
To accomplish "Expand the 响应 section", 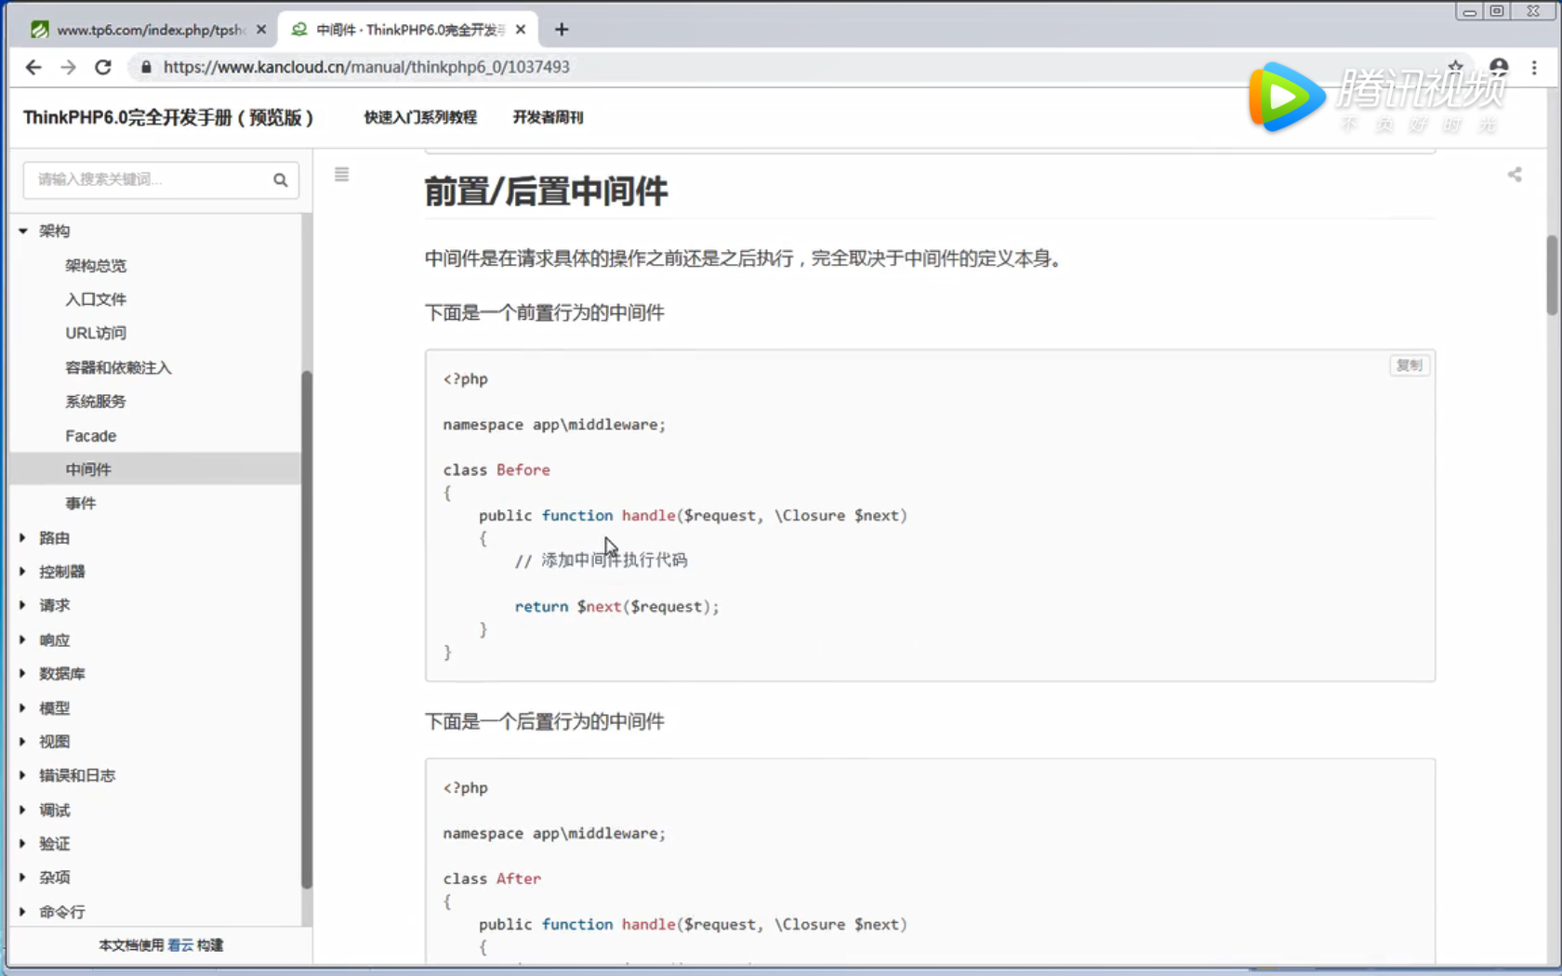I will [22, 640].
